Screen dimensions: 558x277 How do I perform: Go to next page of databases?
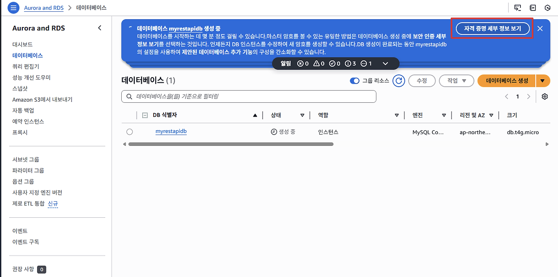(x=529, y=97)
